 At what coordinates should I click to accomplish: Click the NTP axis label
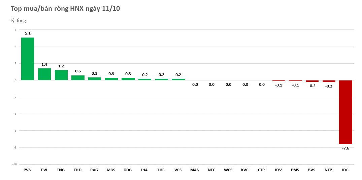328,170
